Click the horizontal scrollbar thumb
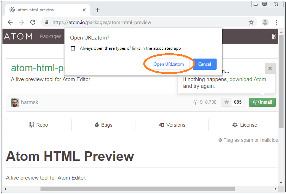The image size is (286, 194). coord(138,189)
